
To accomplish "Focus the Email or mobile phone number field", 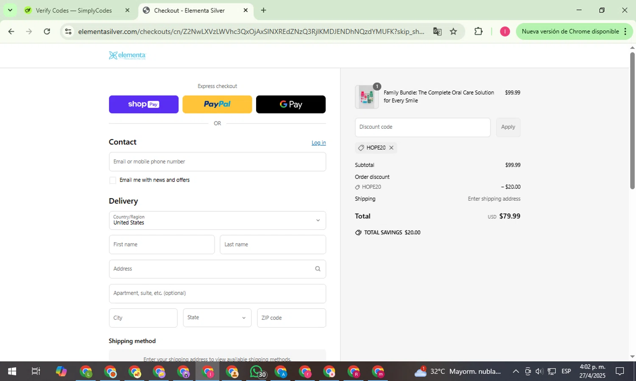I will (x=218, y=162).
